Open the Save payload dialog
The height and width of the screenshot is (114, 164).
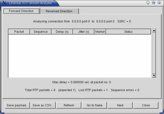(17, 105)
